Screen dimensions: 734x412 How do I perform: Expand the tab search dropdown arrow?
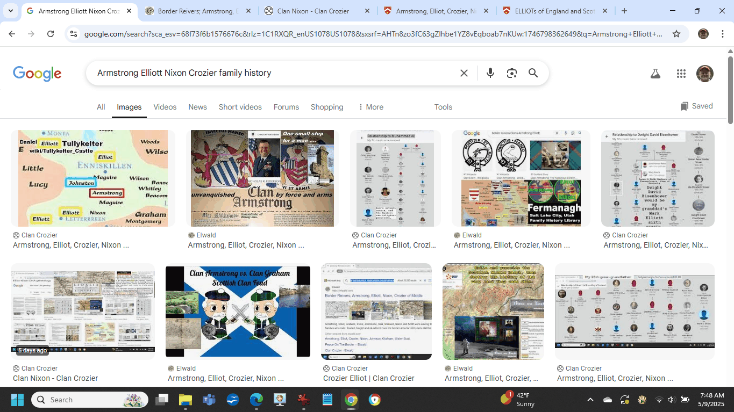11,11
